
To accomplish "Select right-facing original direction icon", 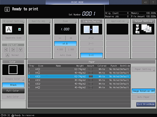I will point(13,50).
